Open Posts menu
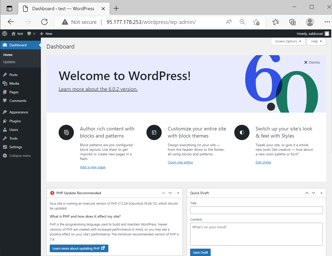Image resolution: width=332 pixels, height=256 pixels. click(20, 75)
